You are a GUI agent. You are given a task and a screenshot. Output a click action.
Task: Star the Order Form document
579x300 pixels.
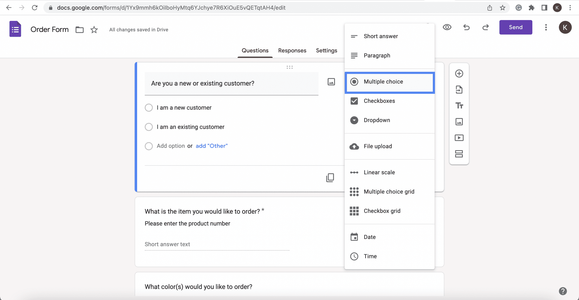tap(94, 30)
